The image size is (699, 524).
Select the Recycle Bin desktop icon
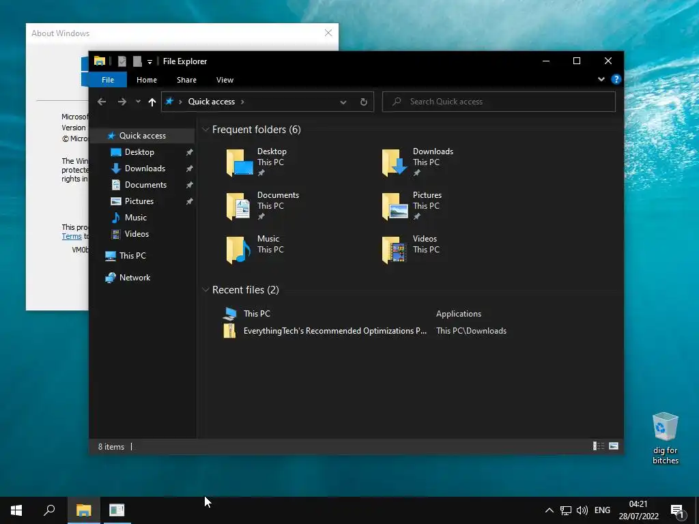pyautogui.click(x=665, y=439)
